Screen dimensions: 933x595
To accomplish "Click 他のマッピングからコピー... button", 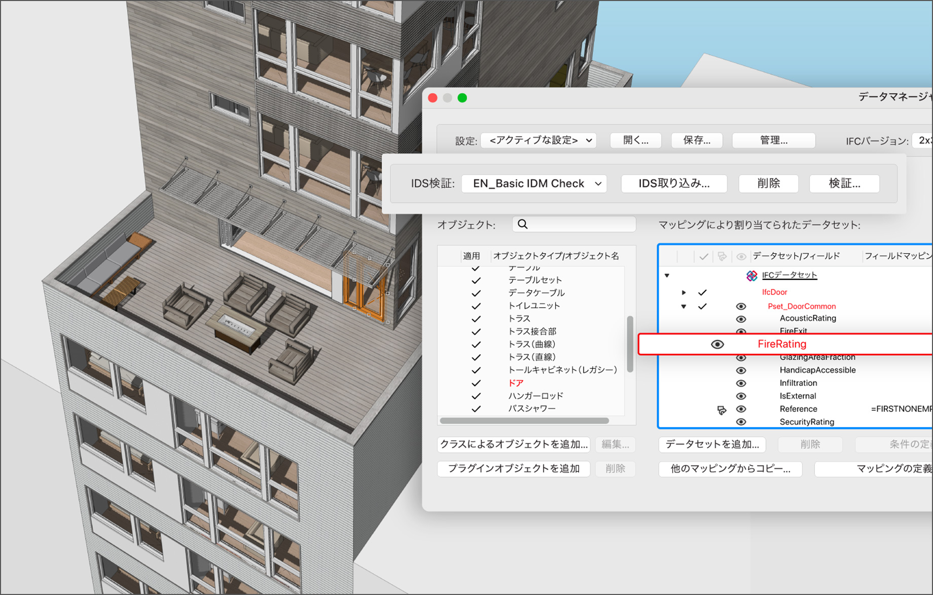I will click(x=730, y=469).
